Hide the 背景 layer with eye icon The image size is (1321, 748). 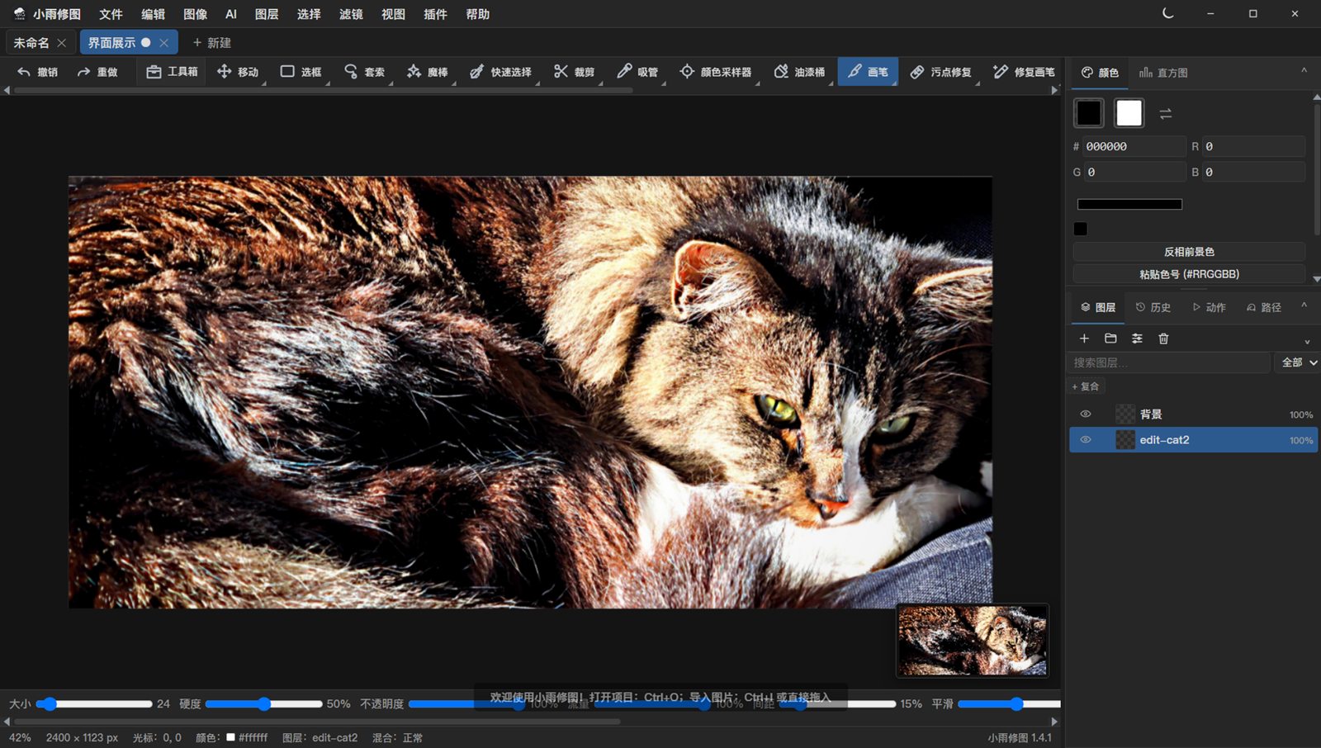pyautogui.click(x=1086, y=414)
